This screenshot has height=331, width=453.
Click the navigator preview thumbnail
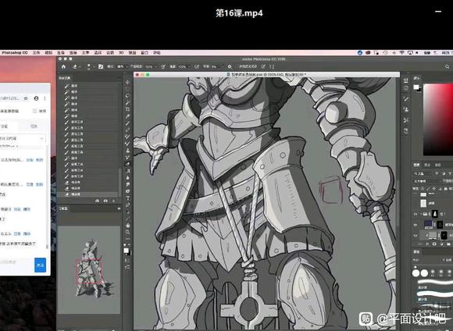click(89, 269)
